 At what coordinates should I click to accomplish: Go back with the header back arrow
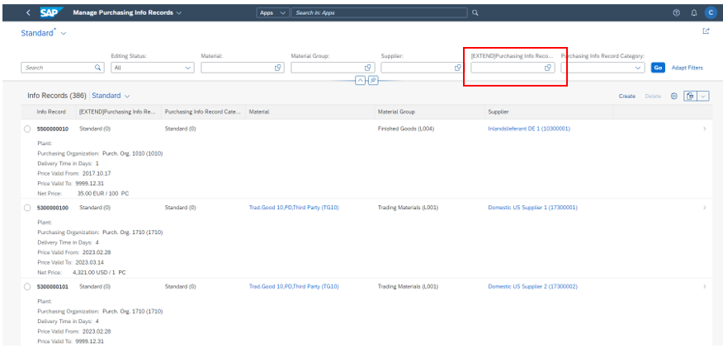point(28,13)
